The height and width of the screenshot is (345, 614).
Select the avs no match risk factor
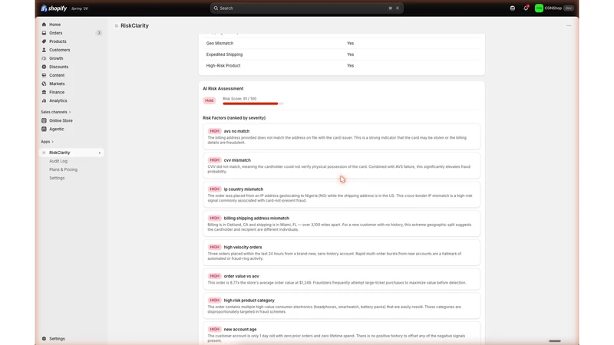point(342,136)
